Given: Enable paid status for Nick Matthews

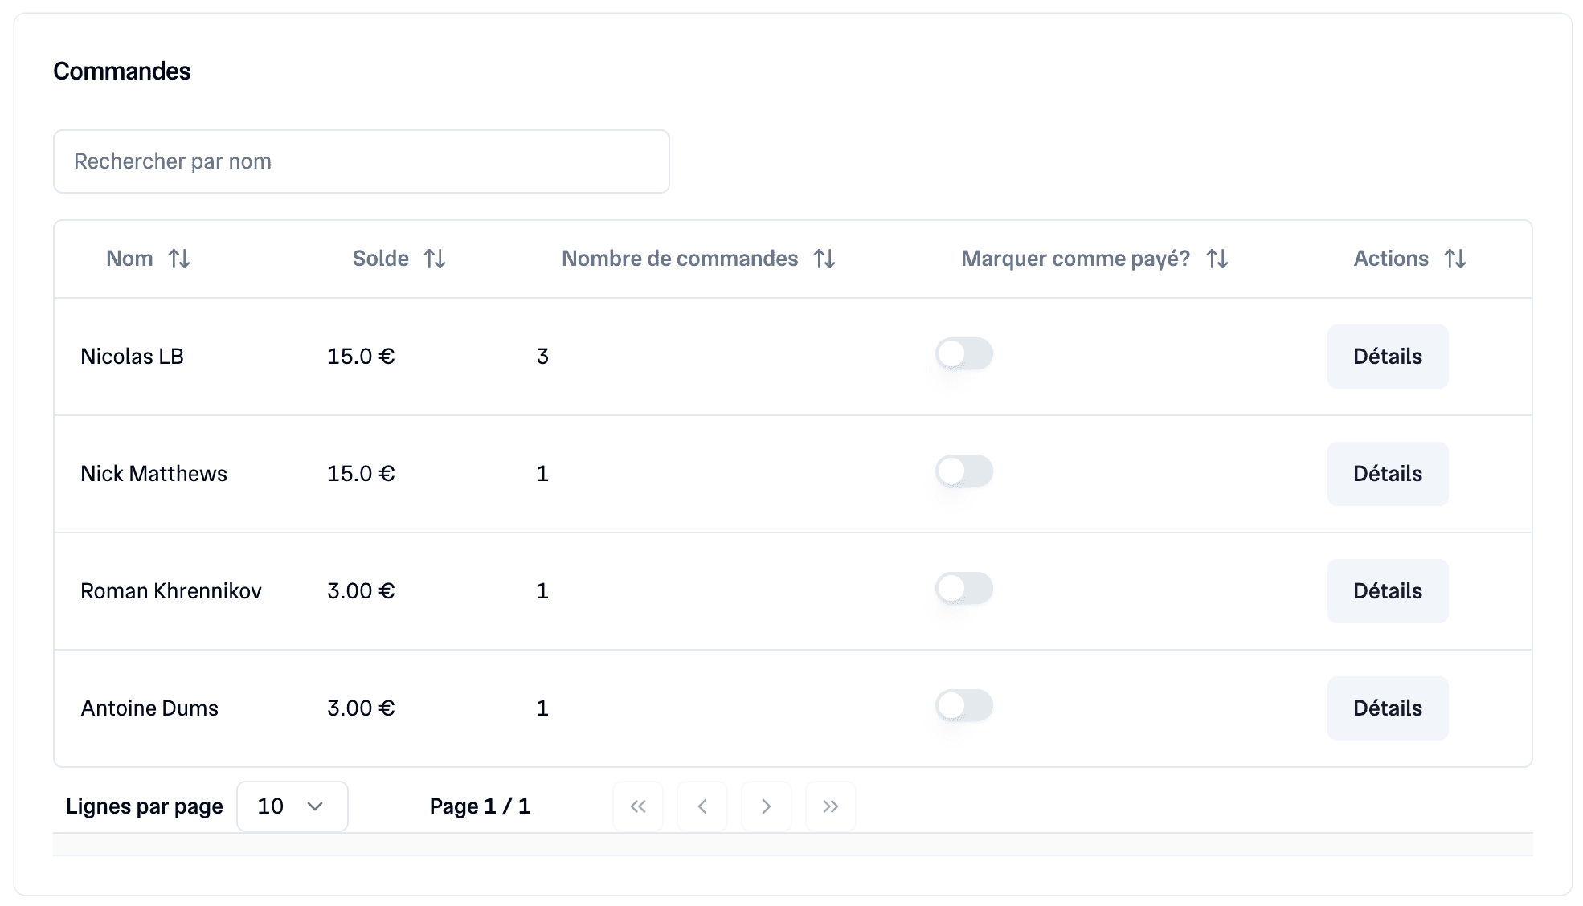Looking at the screenshot, I should pos(963,471).
